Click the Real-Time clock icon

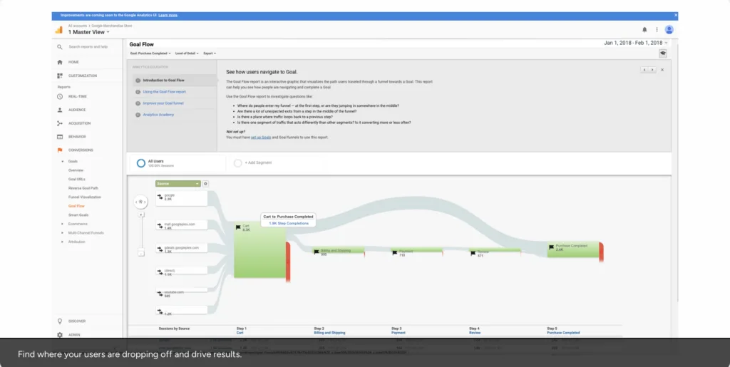(x=60, y=96)
